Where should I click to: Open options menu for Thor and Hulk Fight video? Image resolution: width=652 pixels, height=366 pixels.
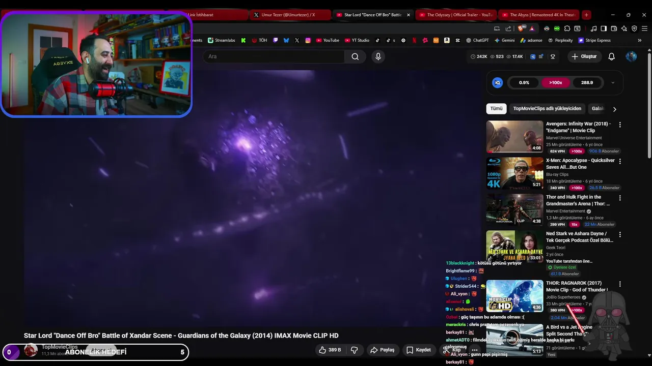coord(620,198)
